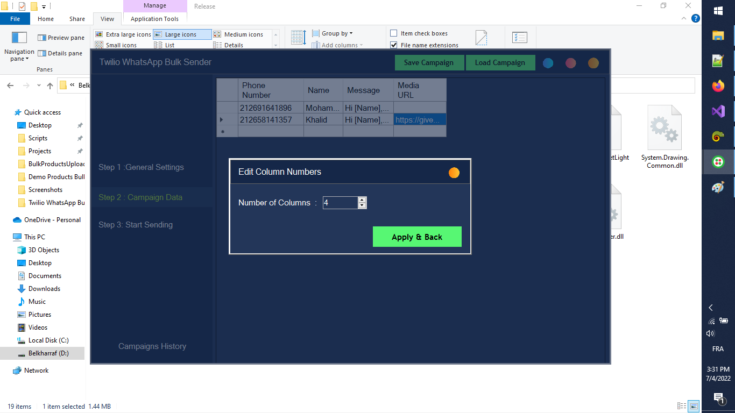
Task: Click phone number cell 212691641896
Action: point(271,108)
